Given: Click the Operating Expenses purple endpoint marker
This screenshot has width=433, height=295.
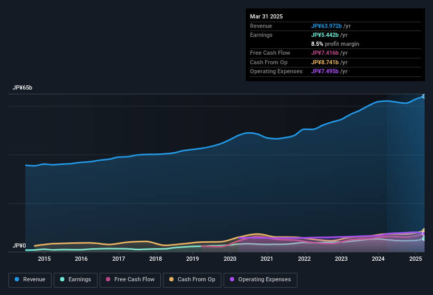Looking at the screenshot, I should [x=424, y=233].
